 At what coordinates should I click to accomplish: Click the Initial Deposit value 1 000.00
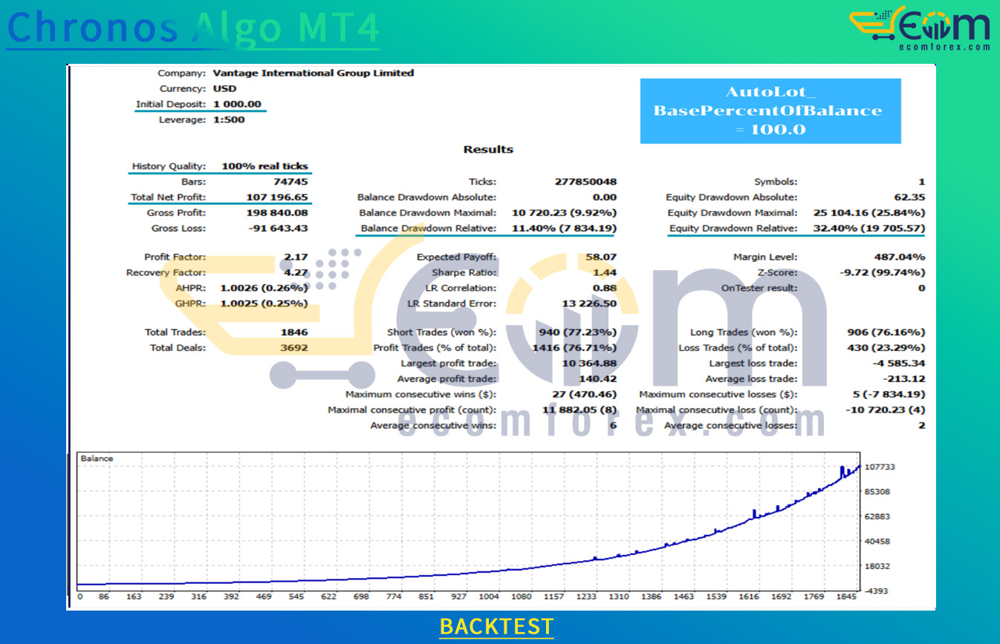(237, 105)
